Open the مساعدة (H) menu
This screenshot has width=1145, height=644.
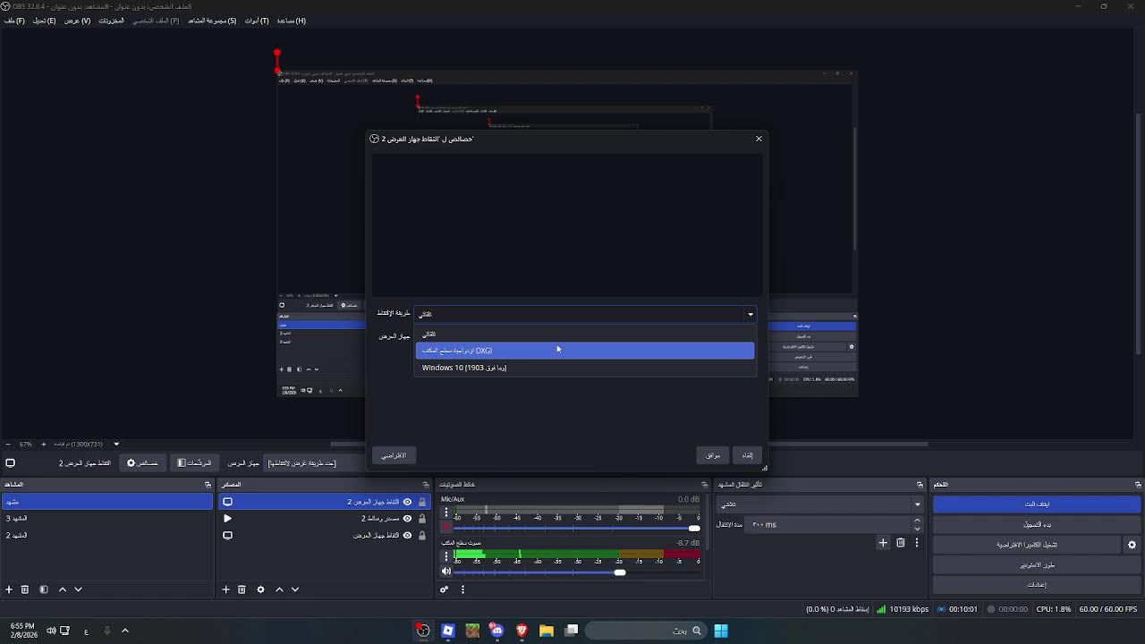pyautogui.click(x=291, y=21)
